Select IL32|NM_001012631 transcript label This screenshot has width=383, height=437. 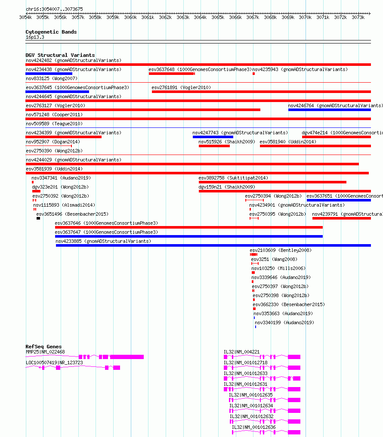(x=245, y=384)
